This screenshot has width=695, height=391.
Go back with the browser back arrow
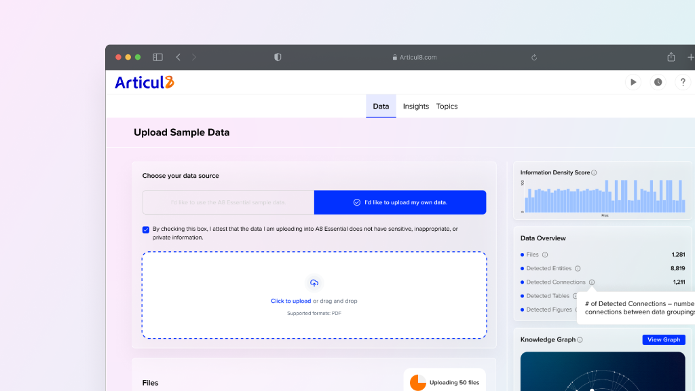[179, 57]
